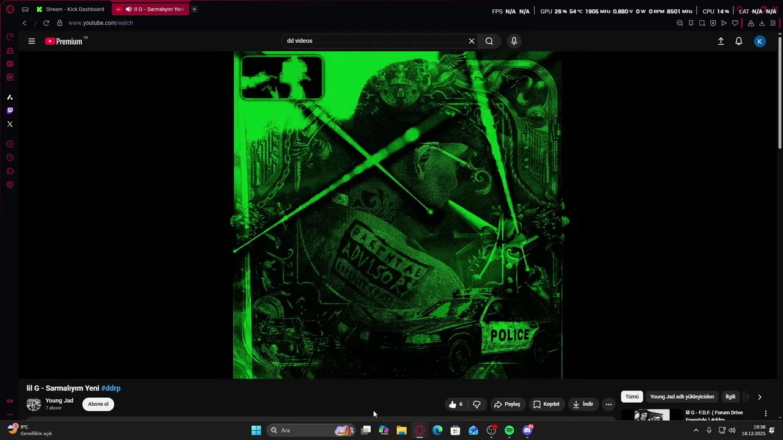This screenshot has height=440, width=783.
Task: View site security lock info
Action: tap(59, 23)
